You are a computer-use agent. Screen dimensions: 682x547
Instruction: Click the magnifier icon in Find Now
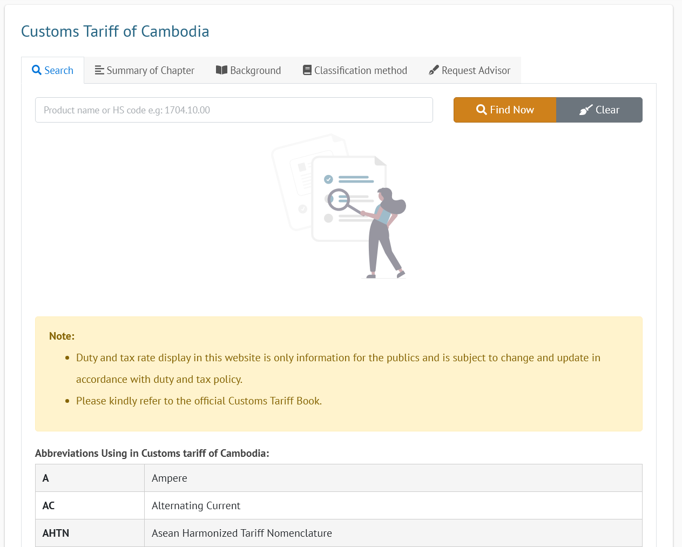482,110
